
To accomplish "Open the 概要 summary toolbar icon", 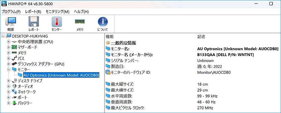I will click(11, 24).
